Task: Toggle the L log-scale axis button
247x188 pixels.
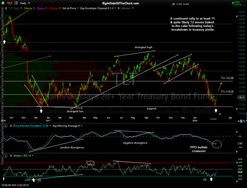Action: (241, 121)
